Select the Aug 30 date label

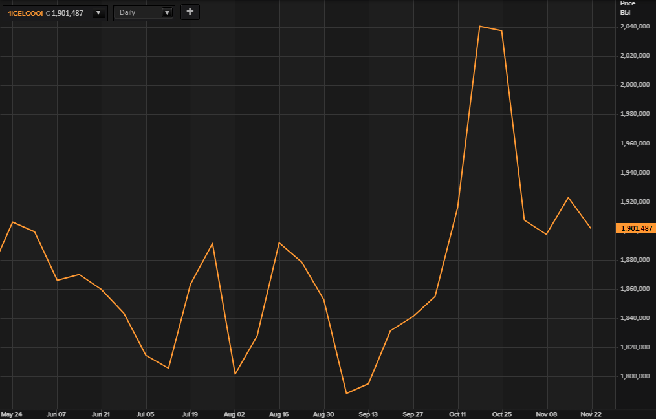point(324,414)
